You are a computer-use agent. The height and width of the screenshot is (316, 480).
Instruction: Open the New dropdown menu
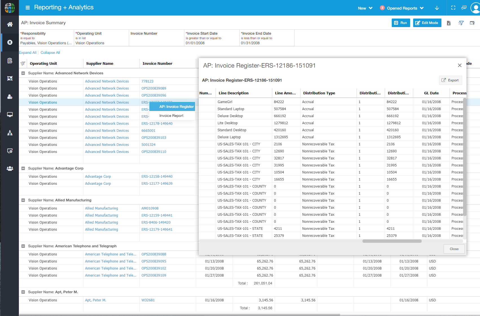click(x=365, y=8)
